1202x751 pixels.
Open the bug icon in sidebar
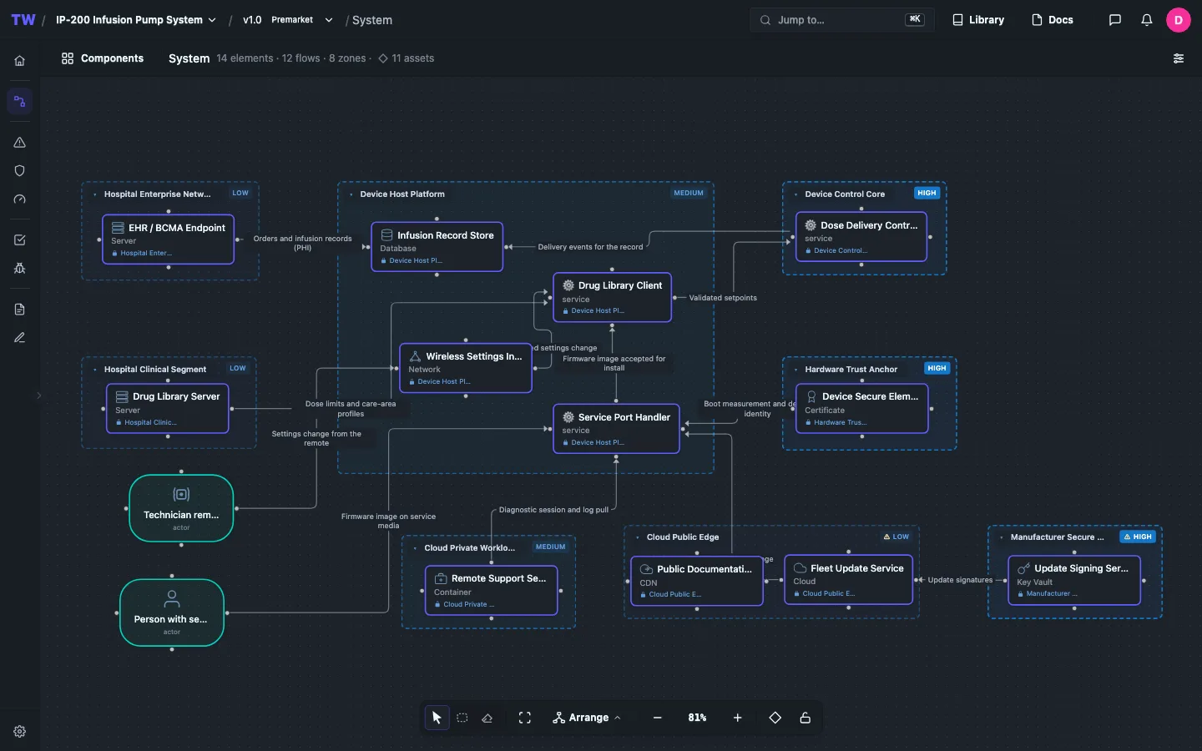20,269
